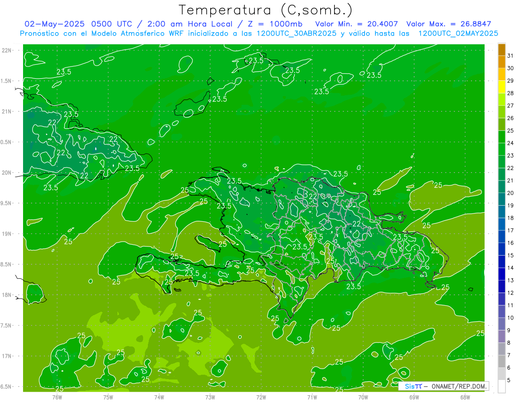Click the colorbar tick label 15

pyautogui.click(x=511, y=256)
